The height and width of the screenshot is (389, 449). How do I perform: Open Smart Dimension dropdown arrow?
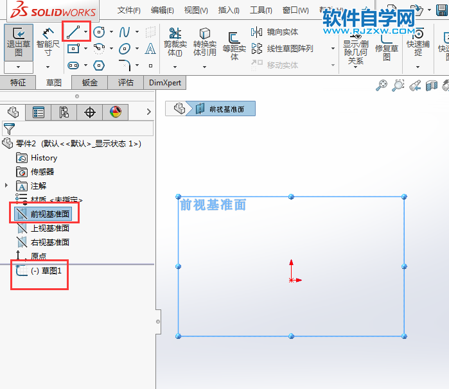pos(48,67)
